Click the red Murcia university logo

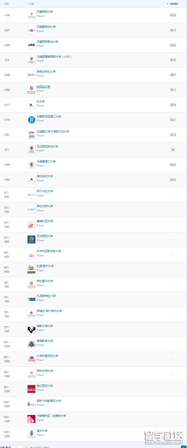point(31,389)
